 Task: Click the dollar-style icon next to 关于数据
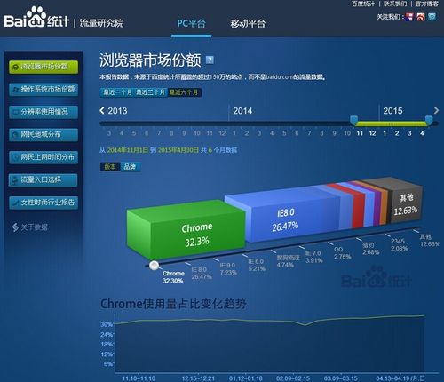(x=15, y=227)
